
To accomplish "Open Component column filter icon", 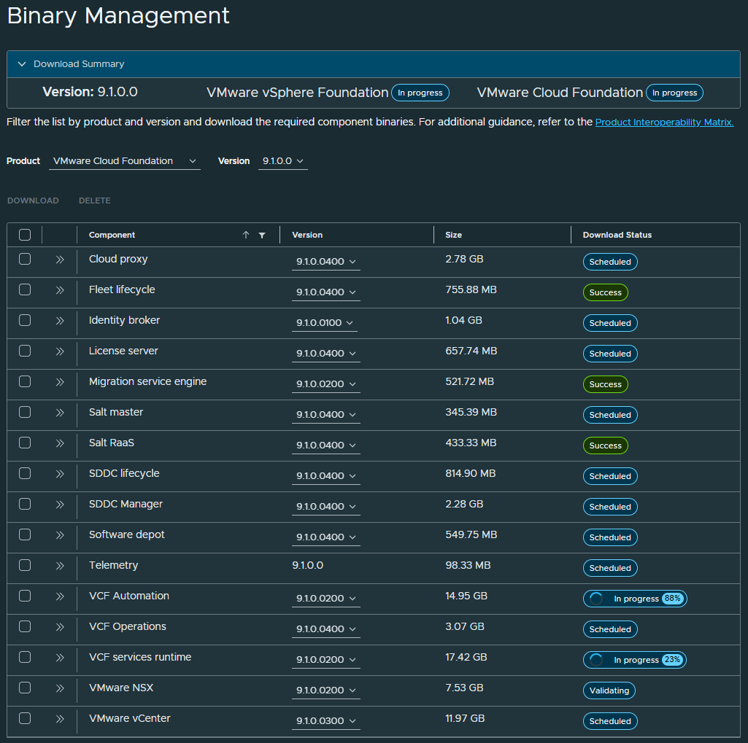I will (262, 236).
